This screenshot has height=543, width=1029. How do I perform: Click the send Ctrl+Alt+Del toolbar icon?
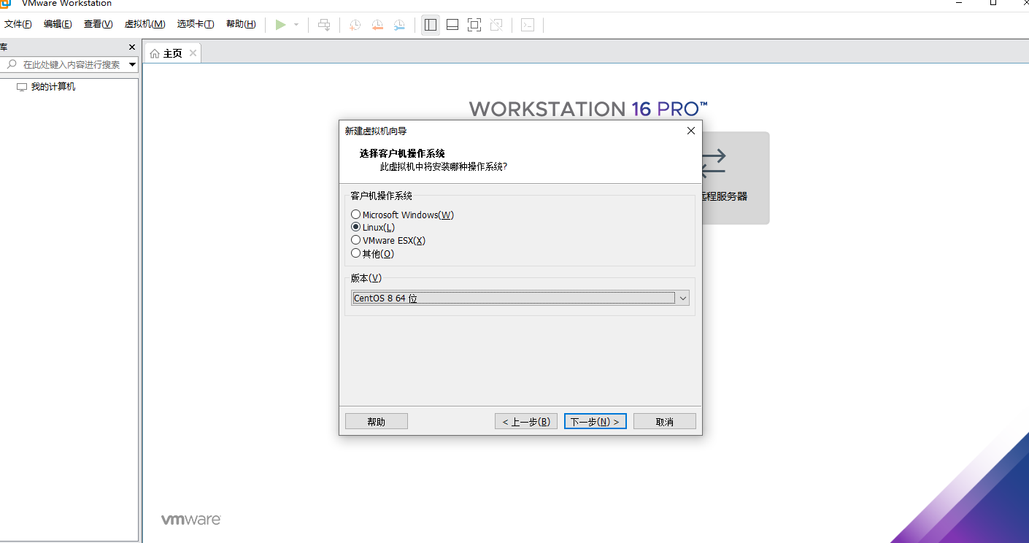(324, 25)
